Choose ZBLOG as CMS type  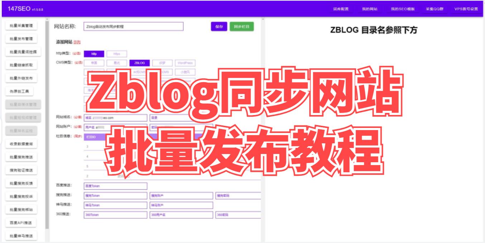[x=139, y=63]
